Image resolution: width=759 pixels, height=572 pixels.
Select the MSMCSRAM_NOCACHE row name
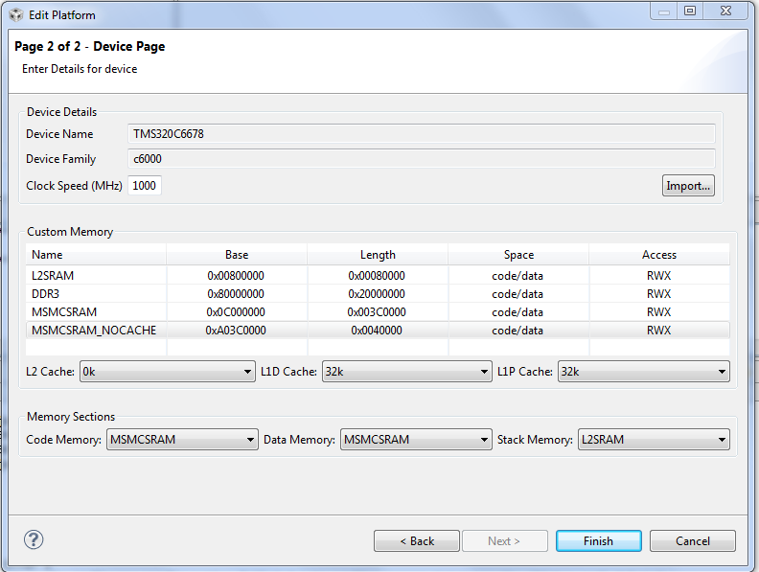pos(94,331)
